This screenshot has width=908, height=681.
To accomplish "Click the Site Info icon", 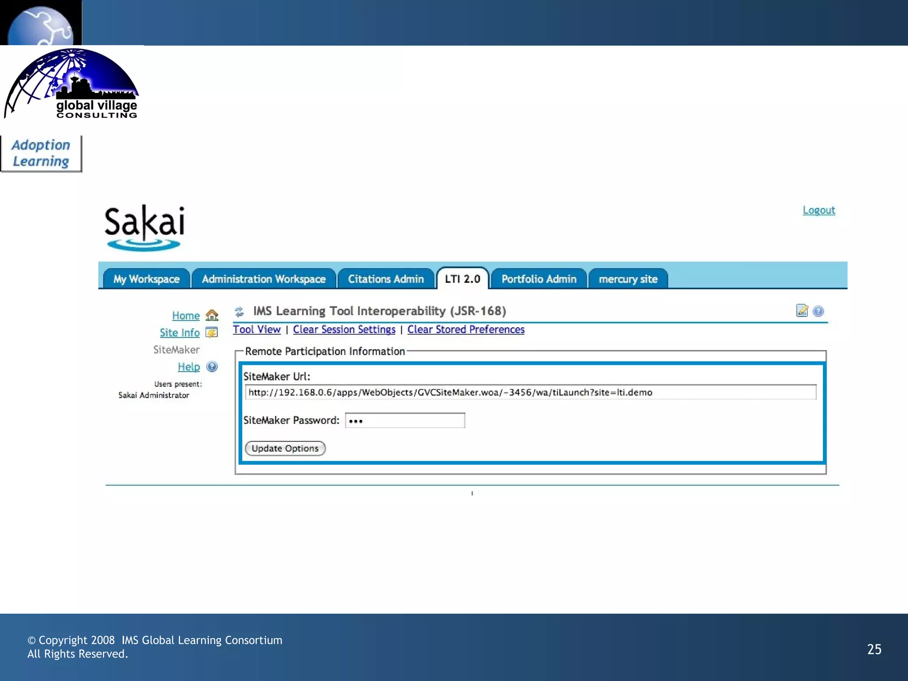I will point(212,333).
